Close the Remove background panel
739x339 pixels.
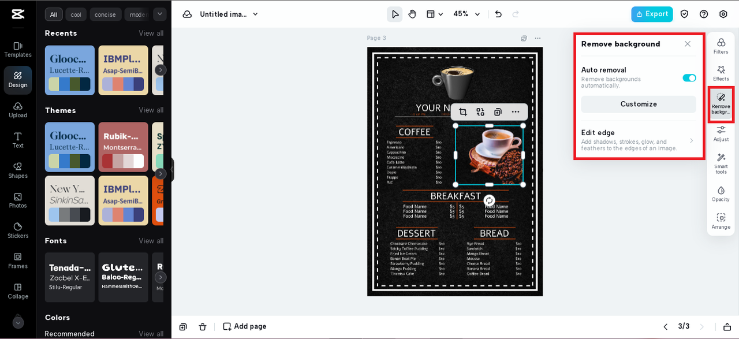(688, 44)
